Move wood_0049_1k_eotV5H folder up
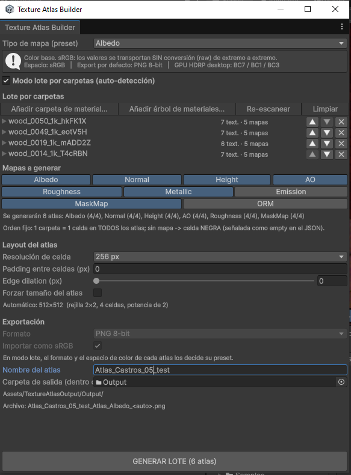Screen dimensions: 351x475 click(x=312, y=133)
